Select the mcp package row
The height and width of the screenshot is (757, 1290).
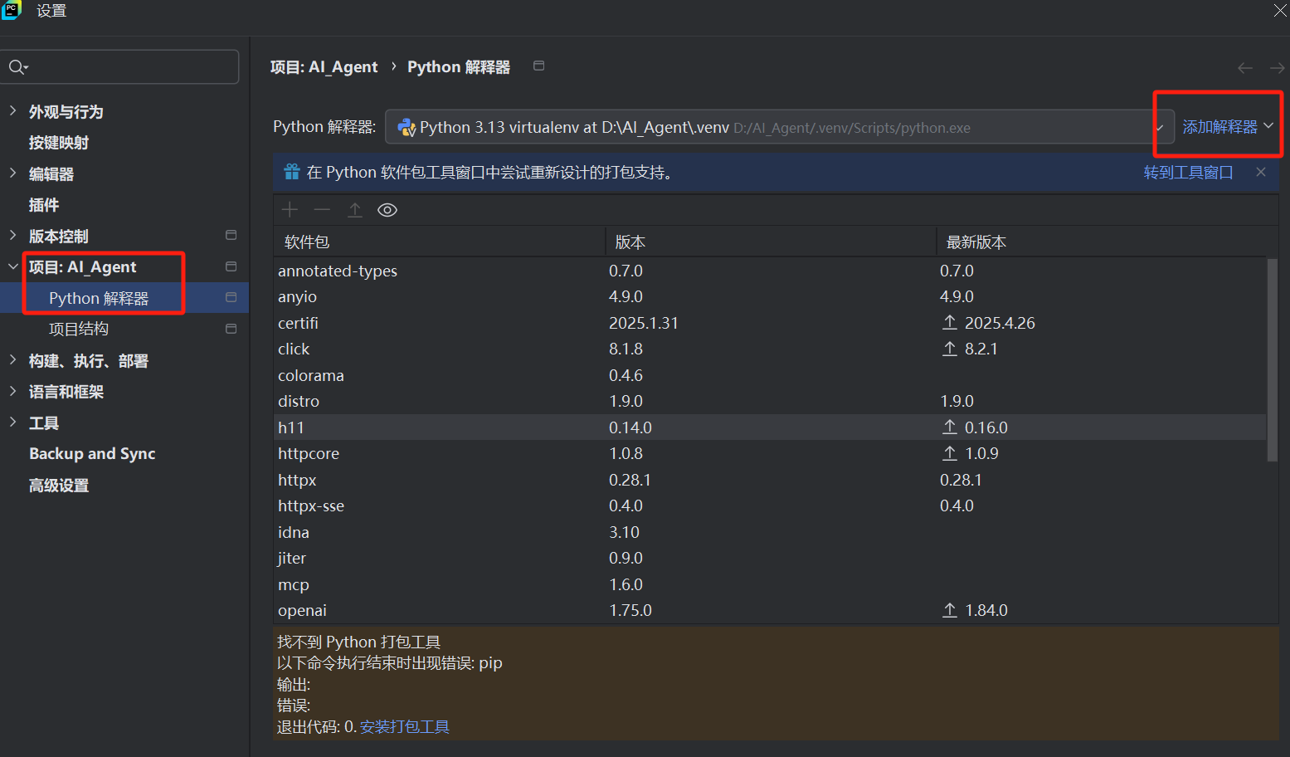(770, 584)
